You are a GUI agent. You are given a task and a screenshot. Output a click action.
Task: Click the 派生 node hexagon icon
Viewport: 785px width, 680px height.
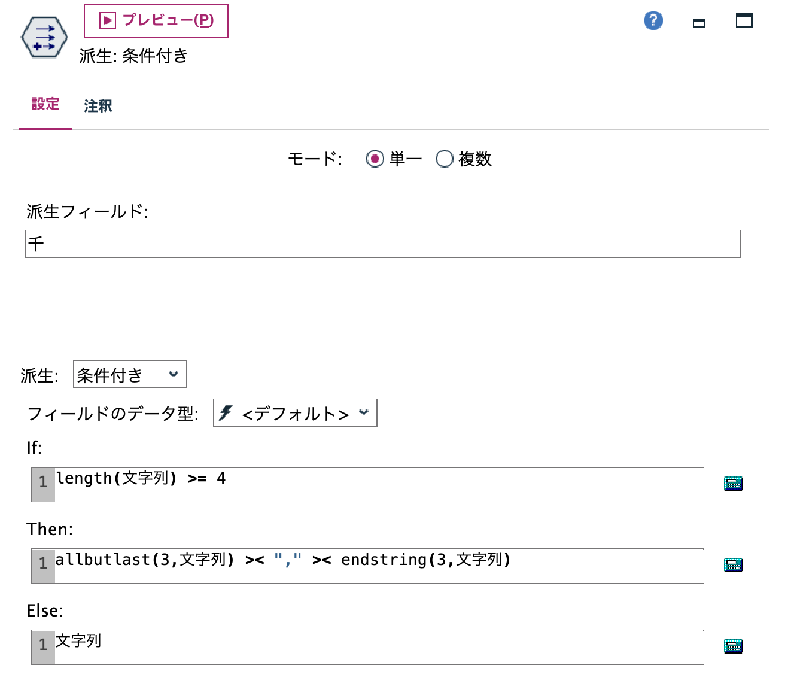pos(45,37)
